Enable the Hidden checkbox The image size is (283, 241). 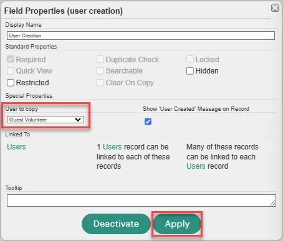click(190, 71)
